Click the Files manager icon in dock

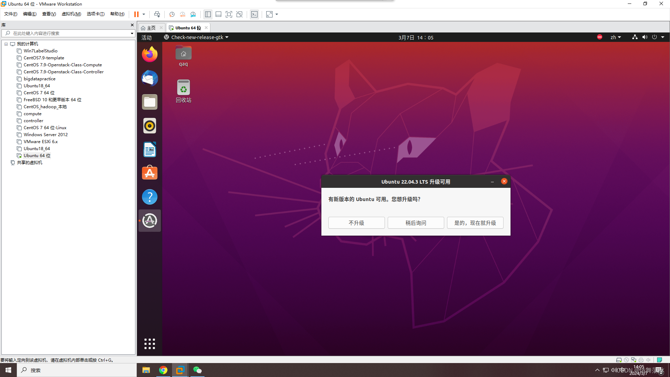(149, 102)
